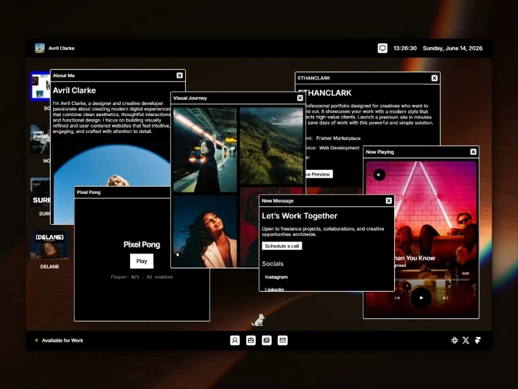Open the blue-bordered top project desktop thumbnail
This screenshot has height=389, width=518.
pos(40,86)
